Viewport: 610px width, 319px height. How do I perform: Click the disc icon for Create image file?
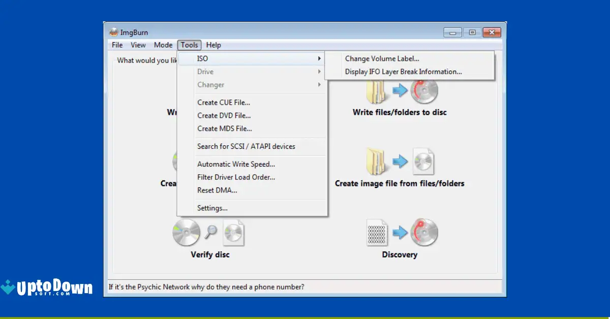[x=424, y=161]
